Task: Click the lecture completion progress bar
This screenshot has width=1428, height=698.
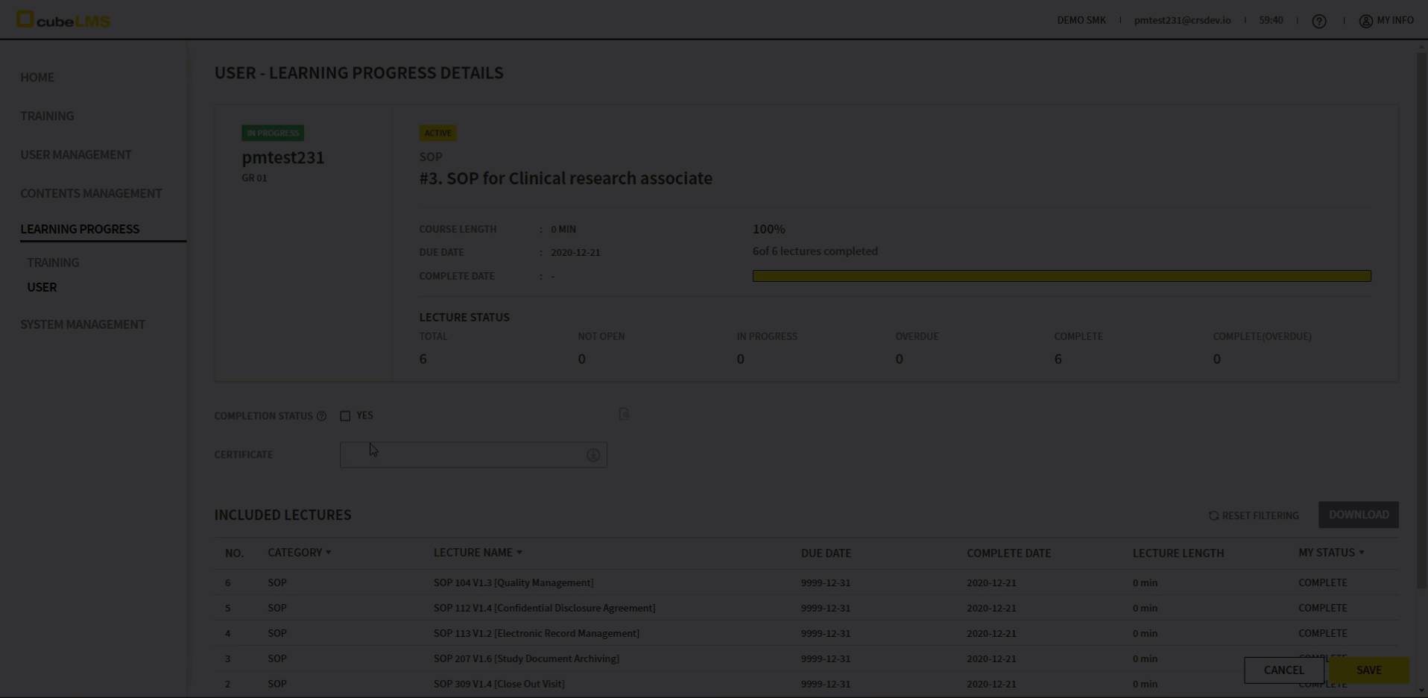Action: tap(1061, 276)
